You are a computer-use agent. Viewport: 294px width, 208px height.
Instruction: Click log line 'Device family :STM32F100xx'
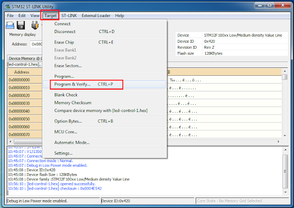[68, 180]
